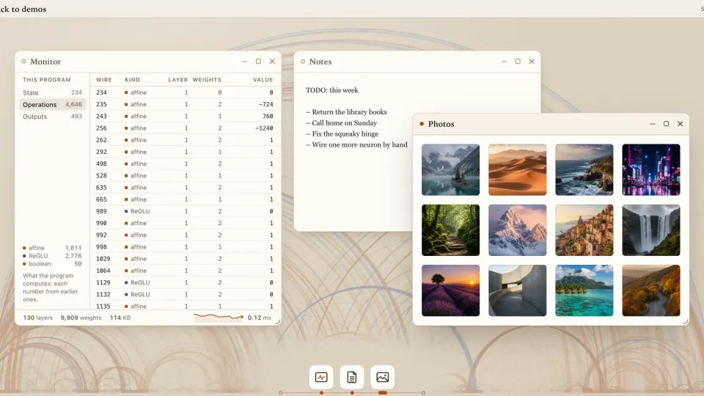Click the 130 layers status entry

[x=37, y=318]
